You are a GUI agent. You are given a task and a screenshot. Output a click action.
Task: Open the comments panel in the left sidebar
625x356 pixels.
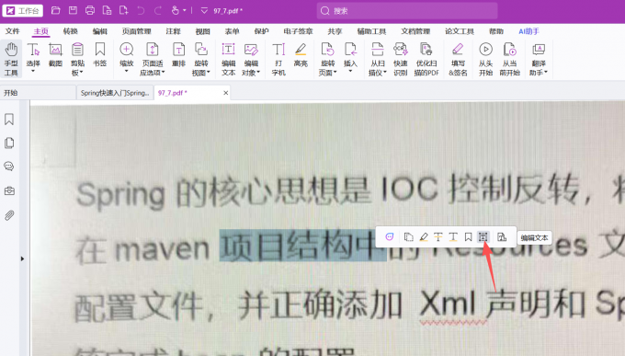click(9, 166)
